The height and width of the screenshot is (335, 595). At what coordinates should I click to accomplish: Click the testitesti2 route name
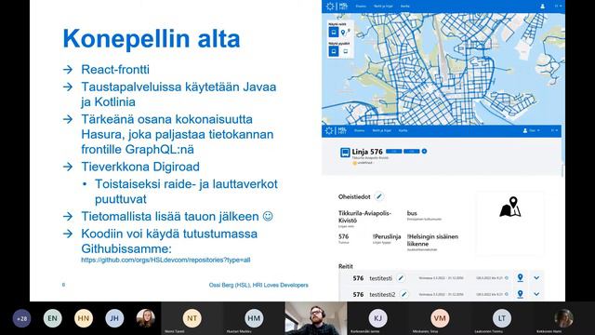(382, 294)
